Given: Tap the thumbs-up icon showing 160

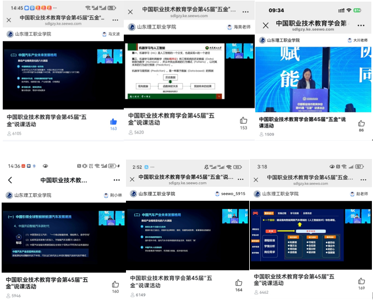Looking at the screenshot, I should pyautogui.click(x=116, y=284).
